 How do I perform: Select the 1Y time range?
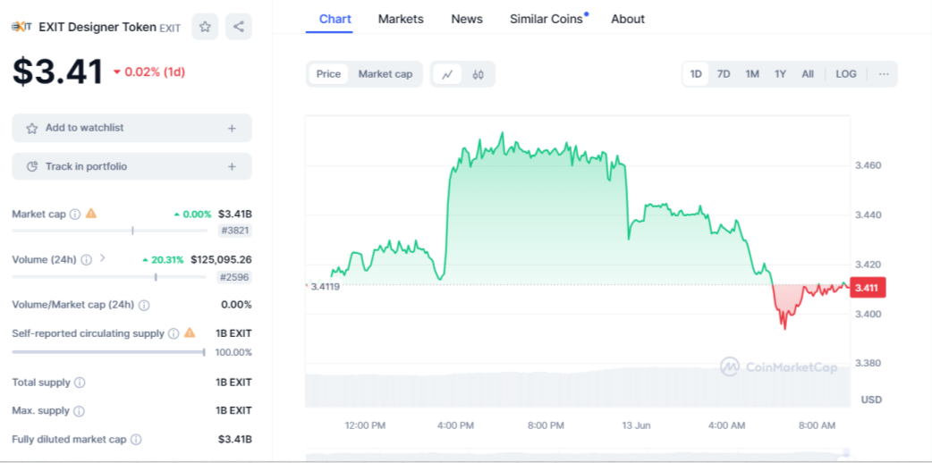pyautogui.click(x=781, y=74)
